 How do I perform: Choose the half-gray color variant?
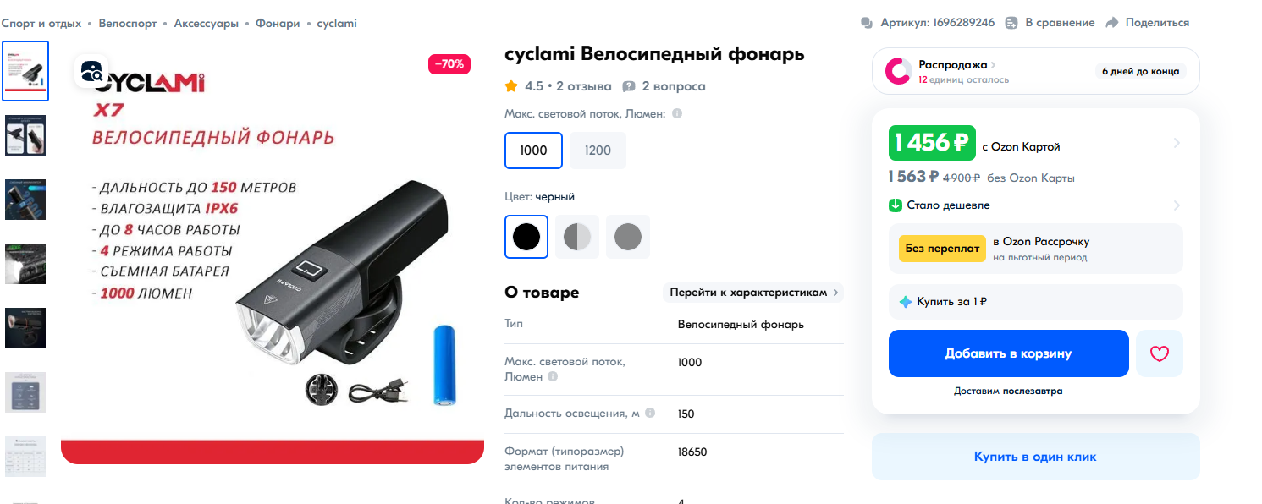pos(577,237)
